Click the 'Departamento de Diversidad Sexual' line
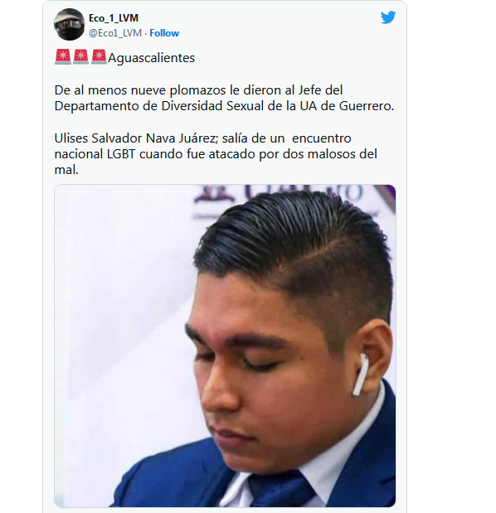Screen dimensions: 496x513 [x=224, y=106]
